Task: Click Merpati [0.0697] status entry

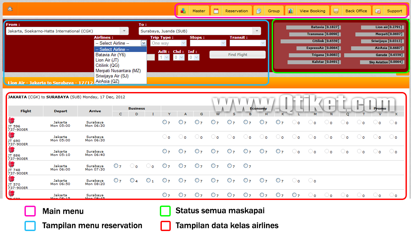Action: pyautogui.click(x=379, y=34)
